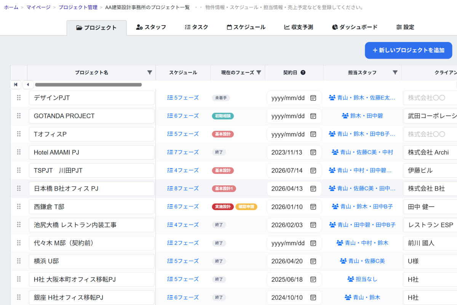Screen dimensions: 457x305
Task: Click drag handle of 西鎌倉 T邸 row
Action: click(19, 206)
